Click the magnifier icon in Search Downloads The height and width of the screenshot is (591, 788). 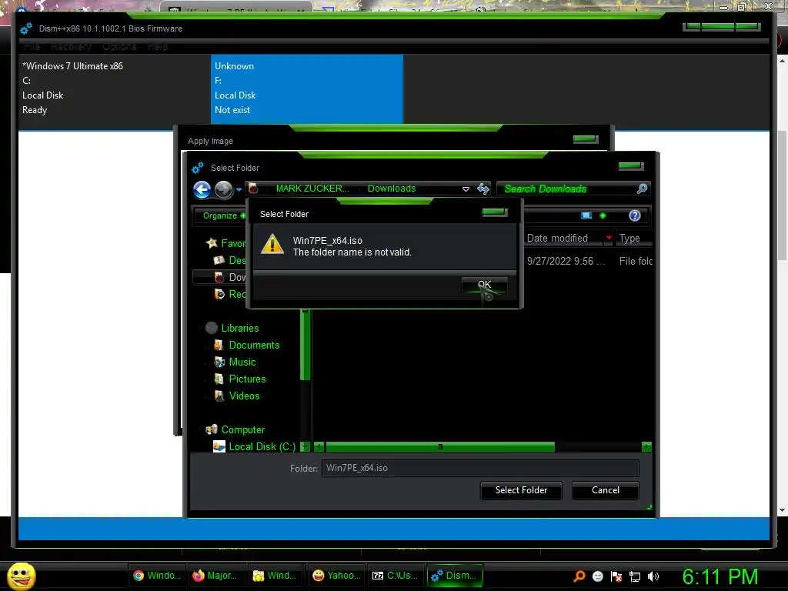click(642, 189)
